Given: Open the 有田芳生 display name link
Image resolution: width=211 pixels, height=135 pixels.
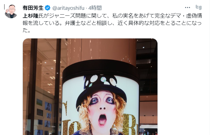Looking at the screenshot, I should coord(33,8).
